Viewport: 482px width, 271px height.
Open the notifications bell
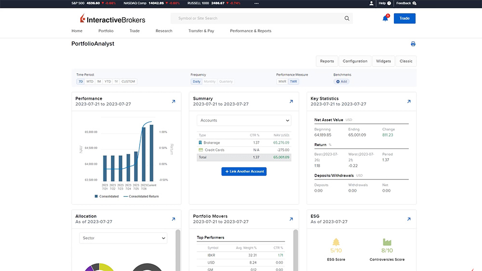point(385,18)
